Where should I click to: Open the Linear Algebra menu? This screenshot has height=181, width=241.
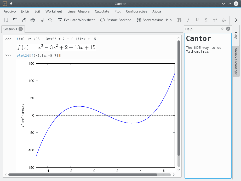(x=78, y=11)
